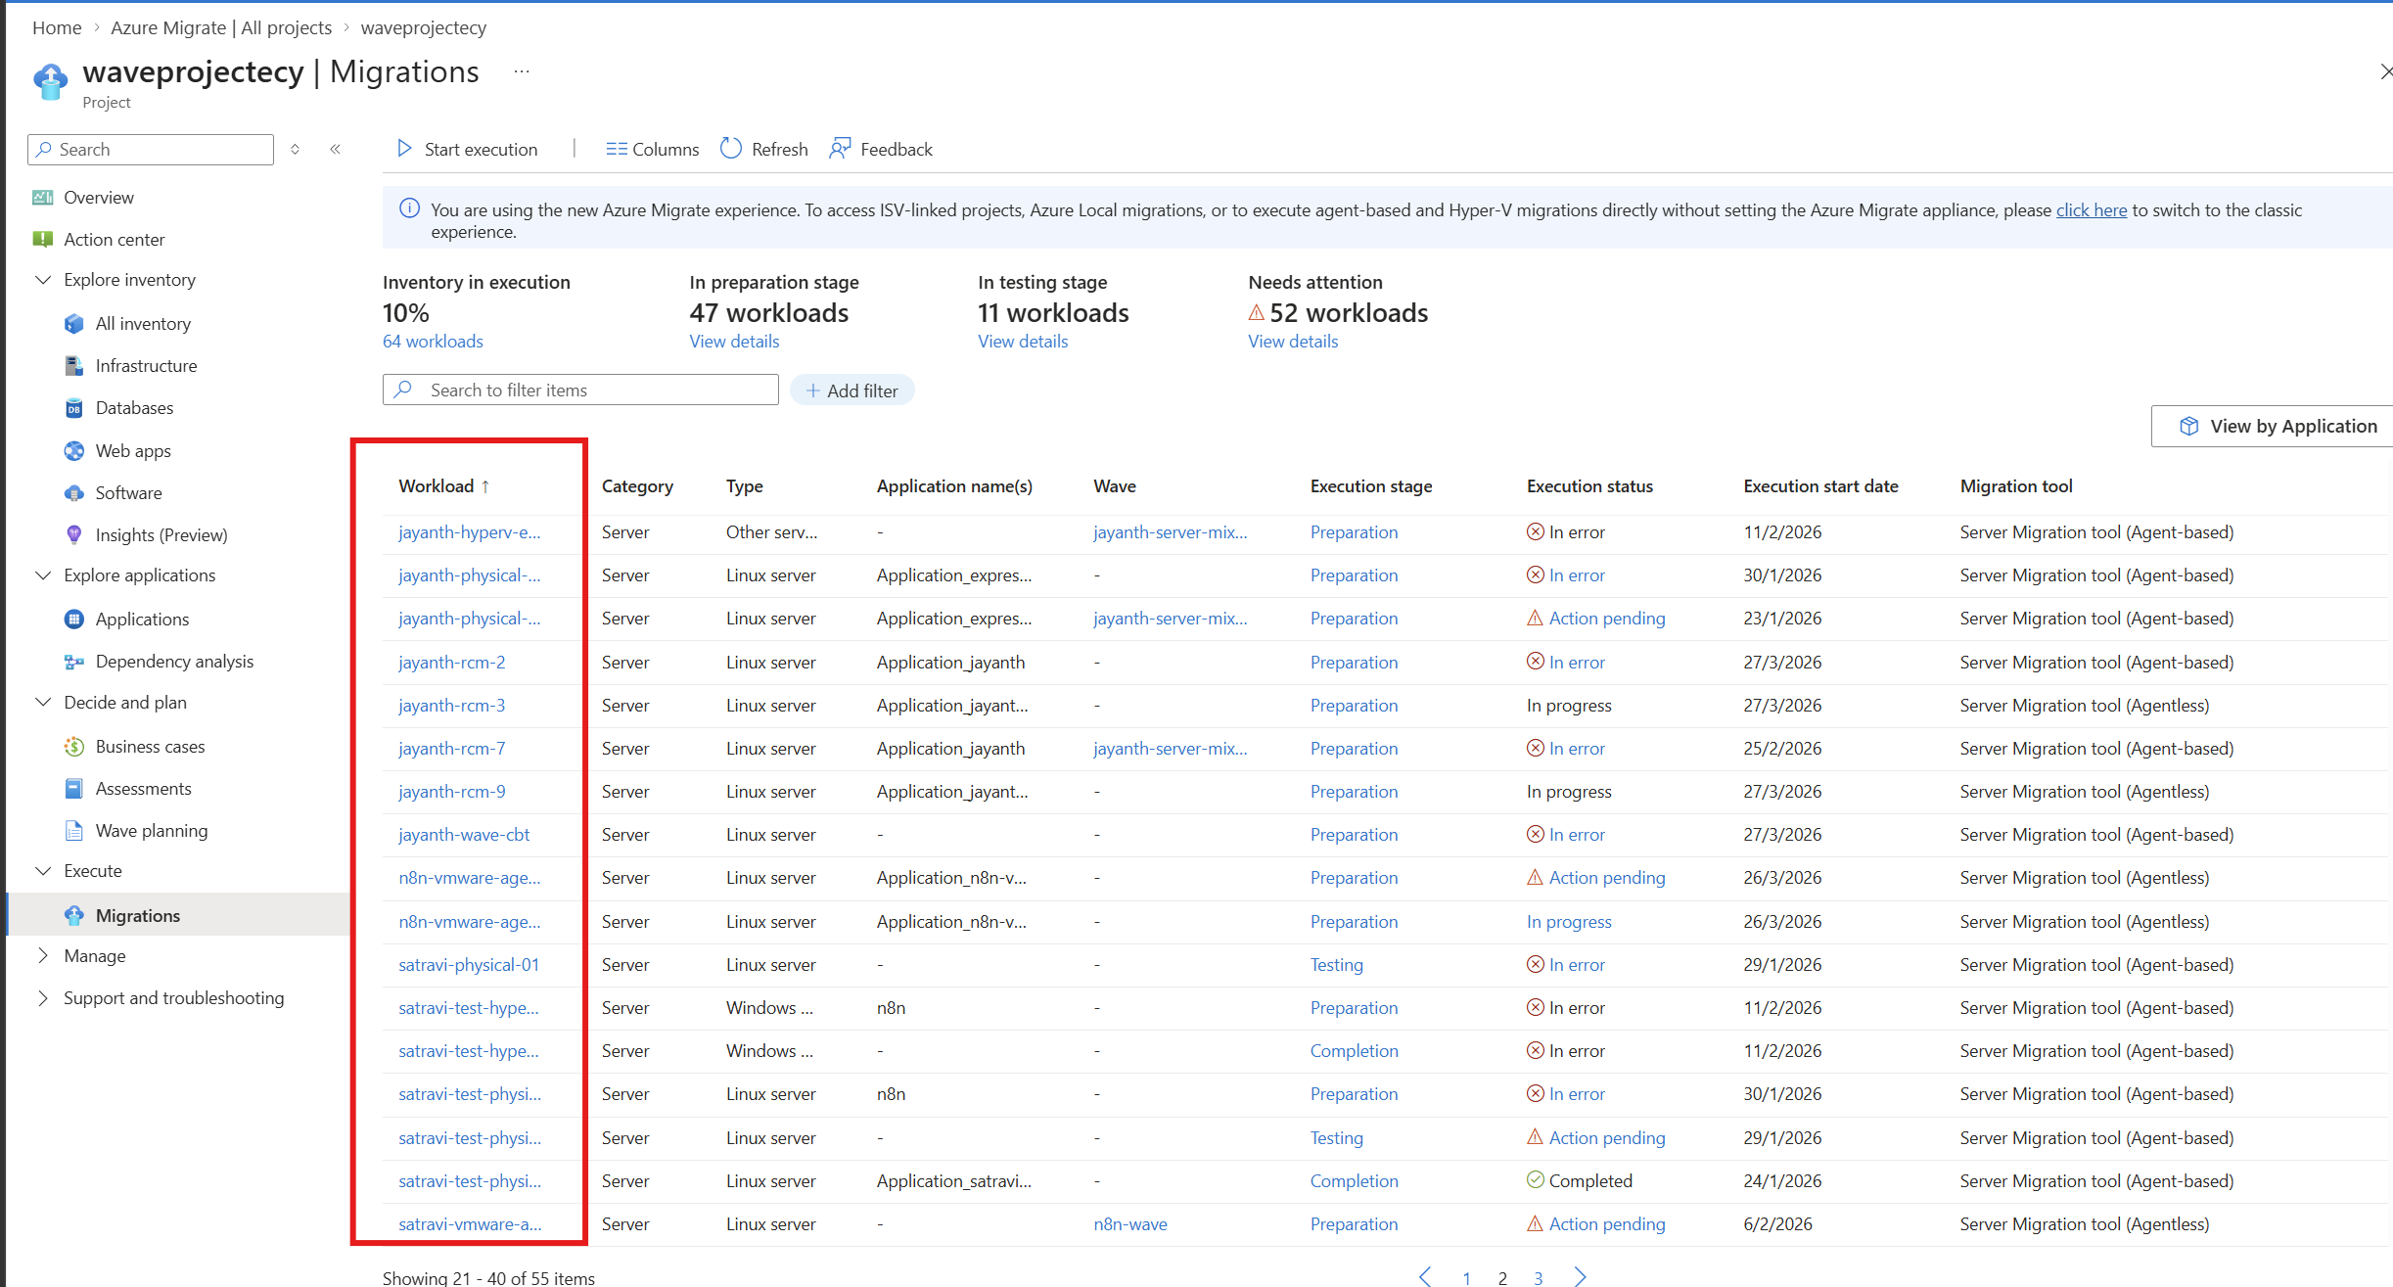This screenshot has width=2393, height=1287.
Task: Open workload jayanth-wave-cbt
Action: [x=464, y=835]
